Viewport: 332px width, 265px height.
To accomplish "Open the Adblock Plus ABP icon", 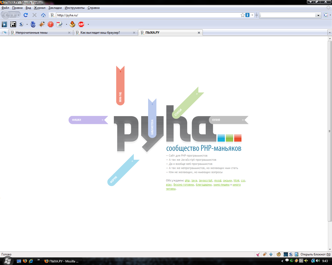I will click(x=81, y=24).
